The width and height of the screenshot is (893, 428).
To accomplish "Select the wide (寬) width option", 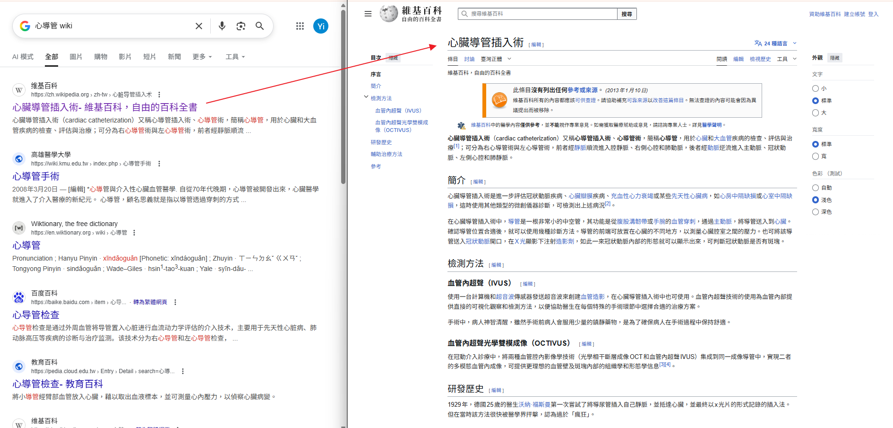I will 816,156.
